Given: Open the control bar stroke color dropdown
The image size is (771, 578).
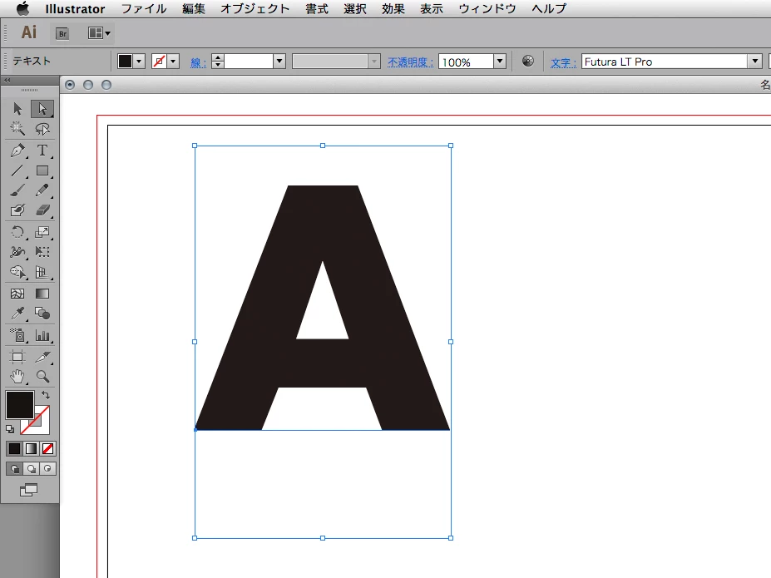Looking at the screenshot, I should [x=173, y=61].
